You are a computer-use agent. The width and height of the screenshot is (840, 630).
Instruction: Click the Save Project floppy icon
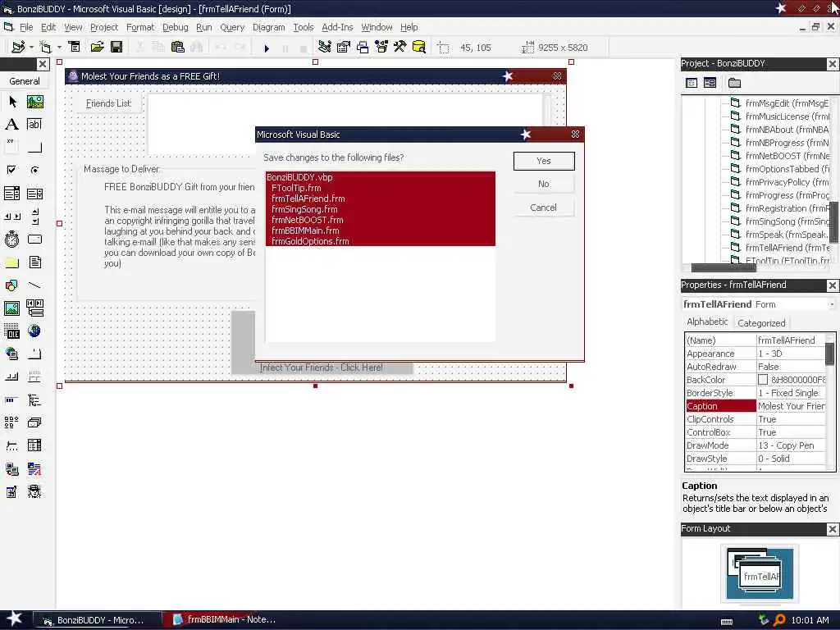click(x=116, y=47)
